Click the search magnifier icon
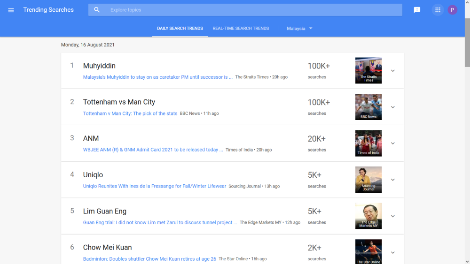This screenshot has width=470, height=264. (97, 10)
